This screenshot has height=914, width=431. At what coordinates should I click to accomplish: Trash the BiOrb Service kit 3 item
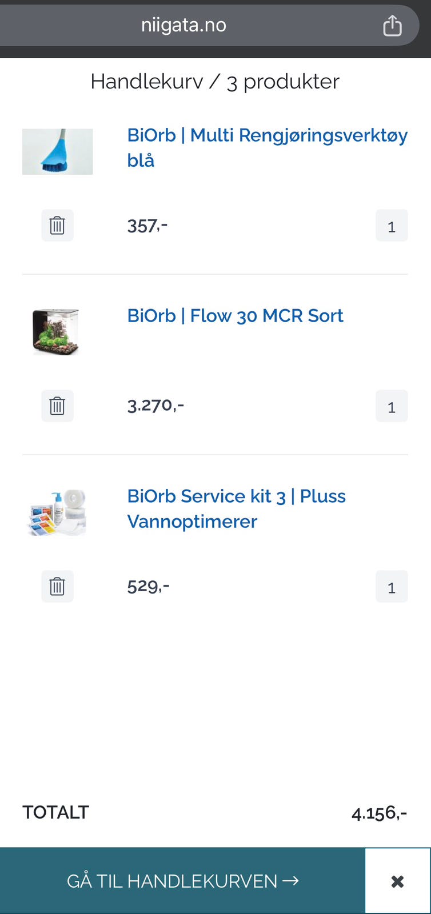pos(57,587)
